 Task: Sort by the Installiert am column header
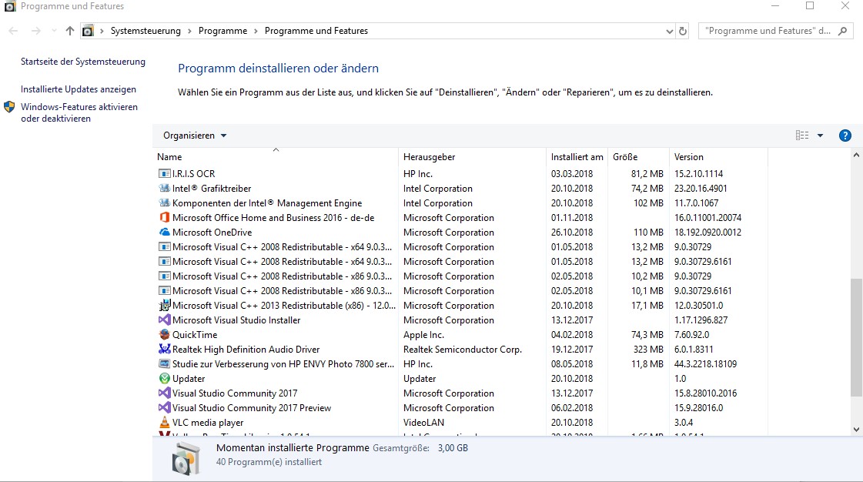pyautogui.click(x=577, y=157)
